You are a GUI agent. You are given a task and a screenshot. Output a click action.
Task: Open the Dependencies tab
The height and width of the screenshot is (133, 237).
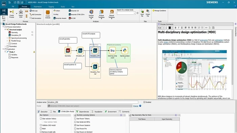click(x=83, y=112)
